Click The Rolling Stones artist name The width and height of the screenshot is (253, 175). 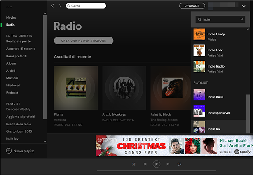coord(164,120)
